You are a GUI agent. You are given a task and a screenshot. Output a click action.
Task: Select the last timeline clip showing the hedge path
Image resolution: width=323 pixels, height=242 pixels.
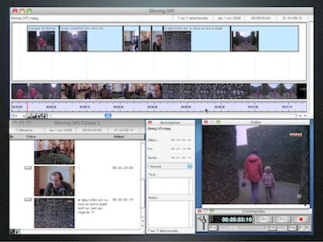265,38
